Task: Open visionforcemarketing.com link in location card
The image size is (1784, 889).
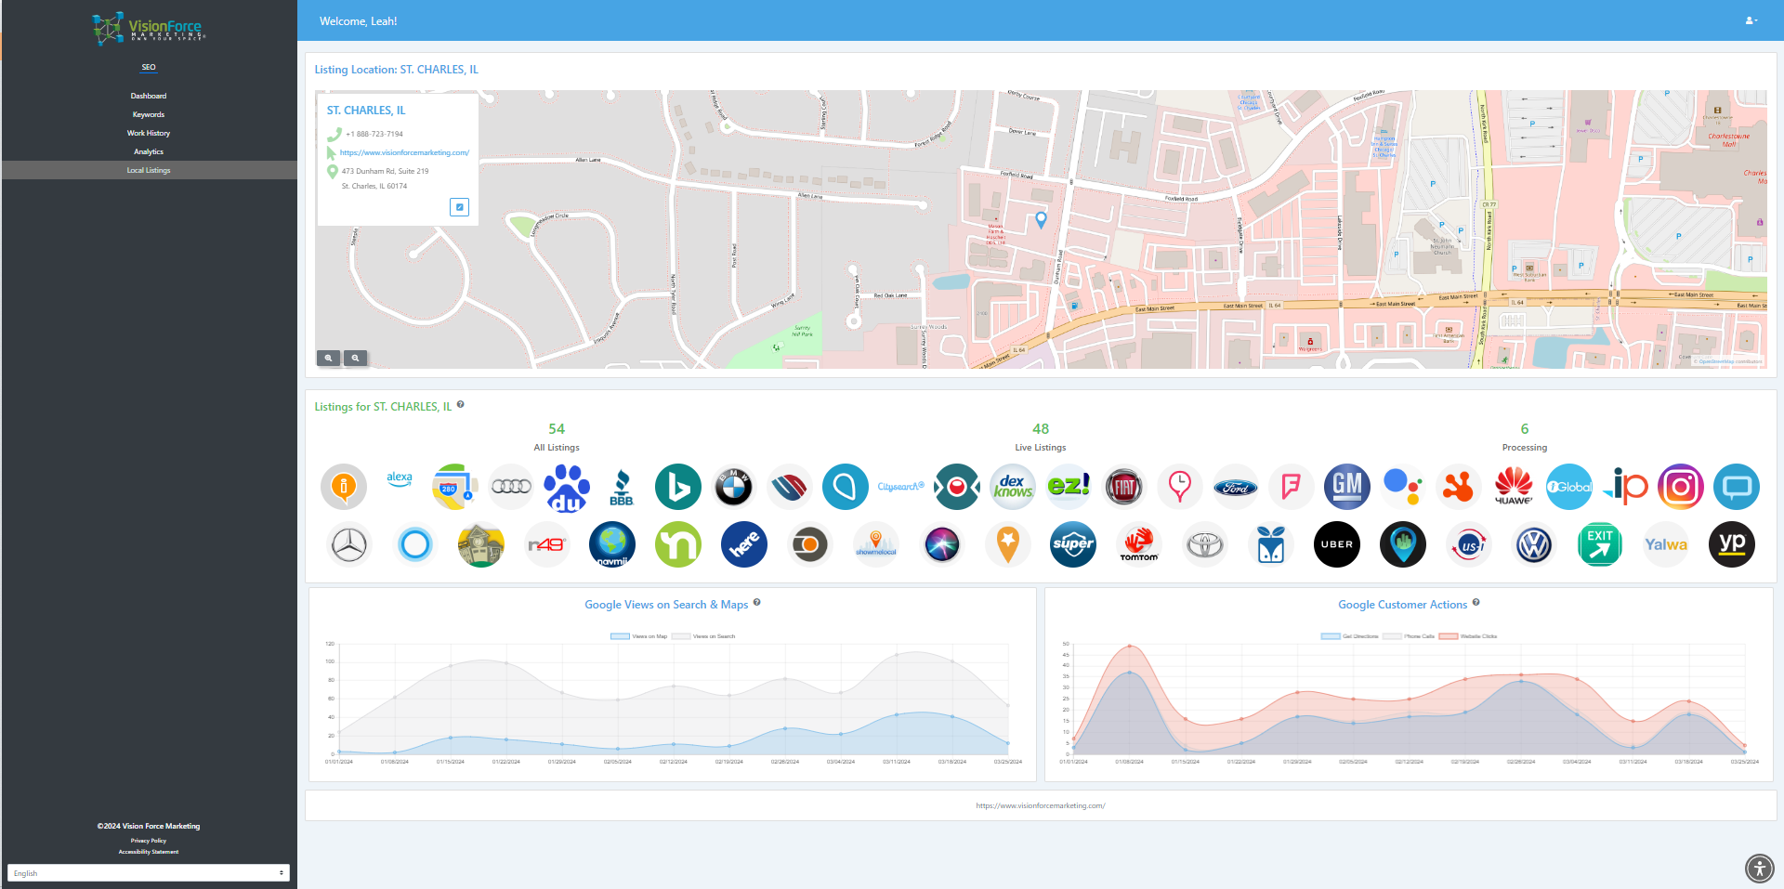Action: (404, 152)
